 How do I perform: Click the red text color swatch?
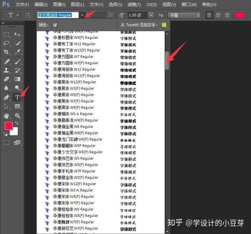[240, 15]
